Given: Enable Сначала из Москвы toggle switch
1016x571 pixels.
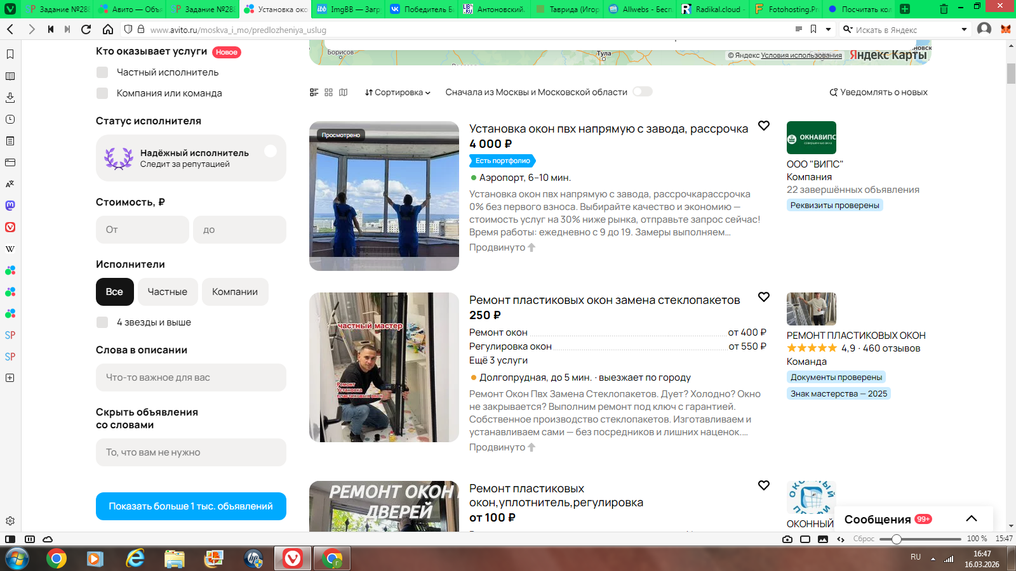Looking at the screenshot, I should [x=642, y=92].
